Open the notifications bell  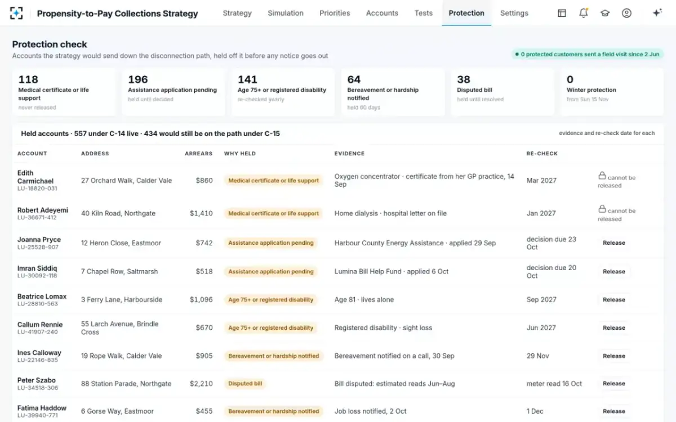[x=584, y=13]
